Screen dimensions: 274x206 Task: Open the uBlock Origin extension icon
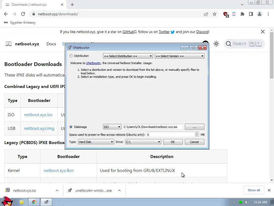coord(226,14)
